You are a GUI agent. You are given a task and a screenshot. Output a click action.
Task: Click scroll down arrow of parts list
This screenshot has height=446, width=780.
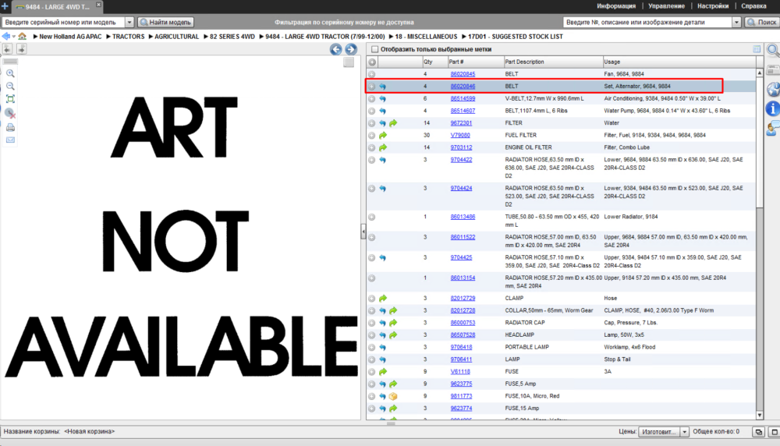tap(759, 415)
